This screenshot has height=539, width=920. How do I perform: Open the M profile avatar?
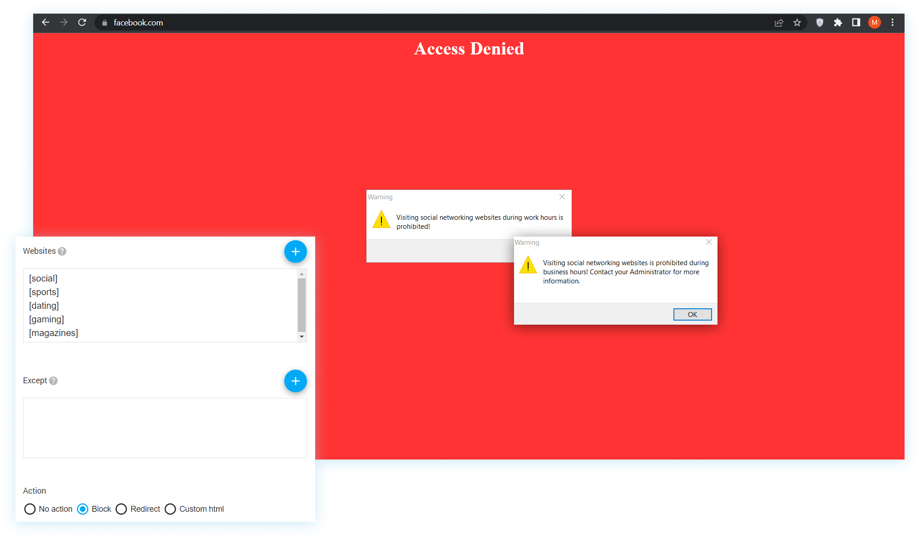pos(874,23)
